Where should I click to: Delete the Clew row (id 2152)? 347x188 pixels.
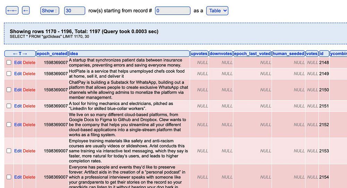(x=29, y=124)
